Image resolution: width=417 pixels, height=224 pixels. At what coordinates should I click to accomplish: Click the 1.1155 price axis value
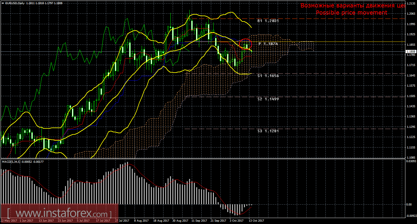tap(411, 148)
